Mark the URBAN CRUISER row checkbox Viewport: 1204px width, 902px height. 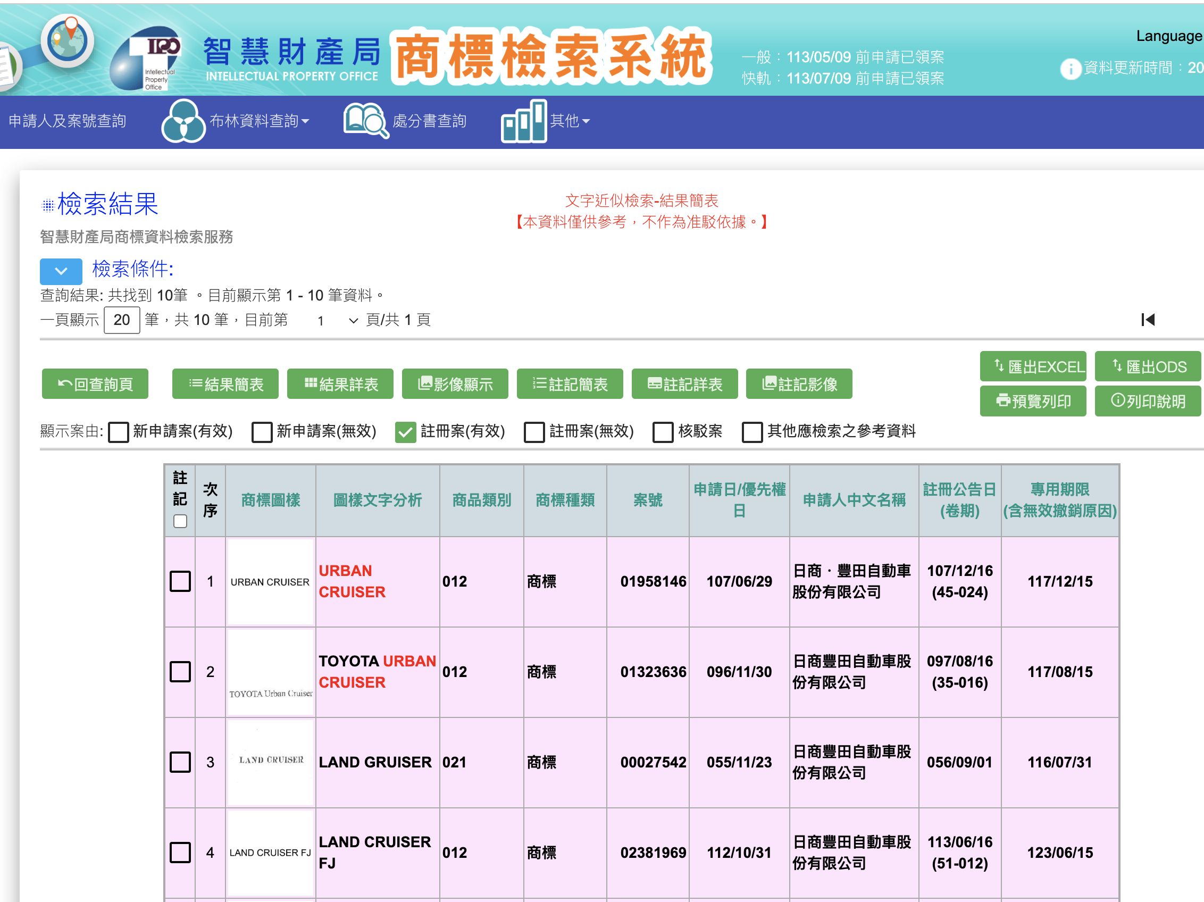(x=180, y=581)
